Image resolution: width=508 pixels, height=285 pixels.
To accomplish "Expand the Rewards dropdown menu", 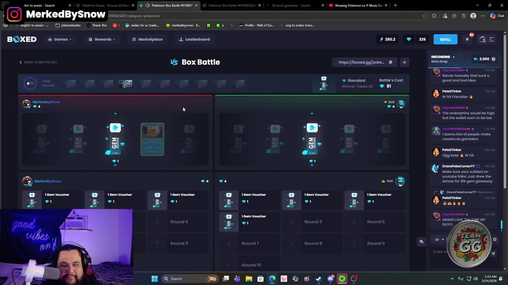I will [102, 39].
